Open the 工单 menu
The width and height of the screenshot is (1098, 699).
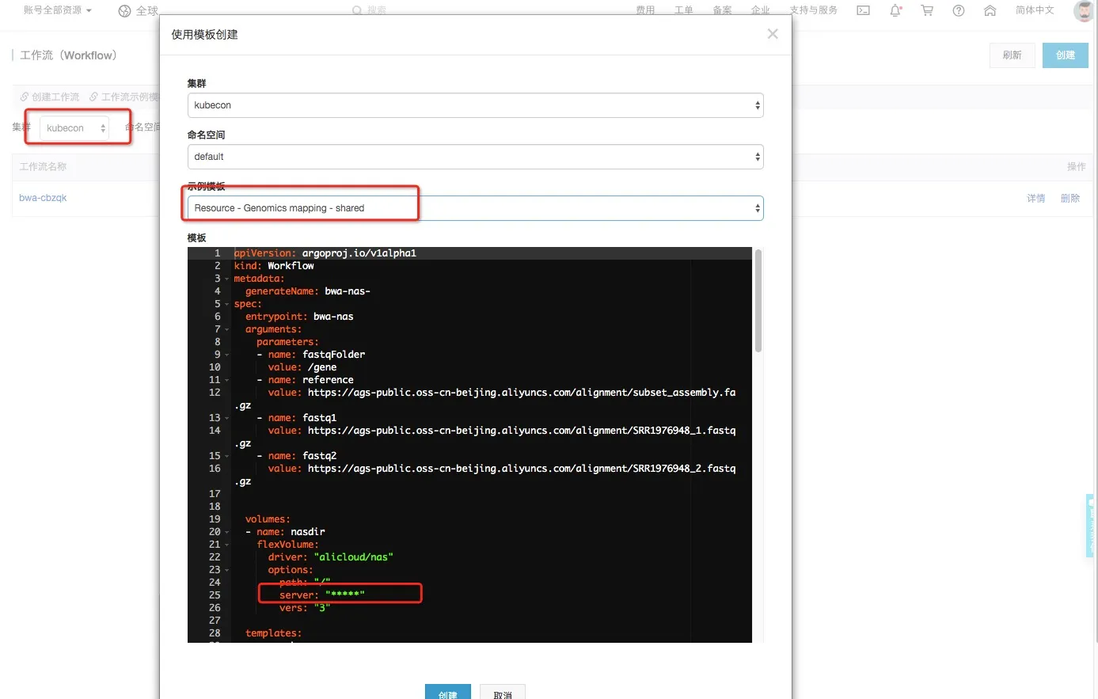683,10
